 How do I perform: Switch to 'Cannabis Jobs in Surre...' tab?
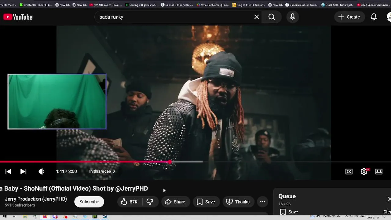[302, 5]
